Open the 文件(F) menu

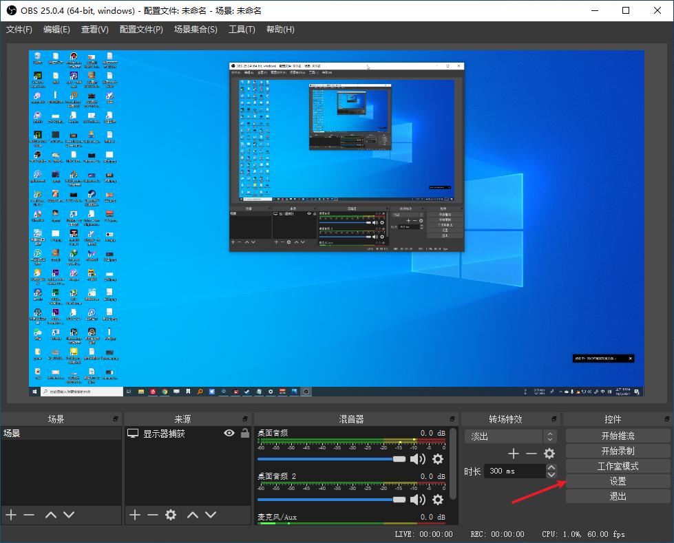[19, 30]
